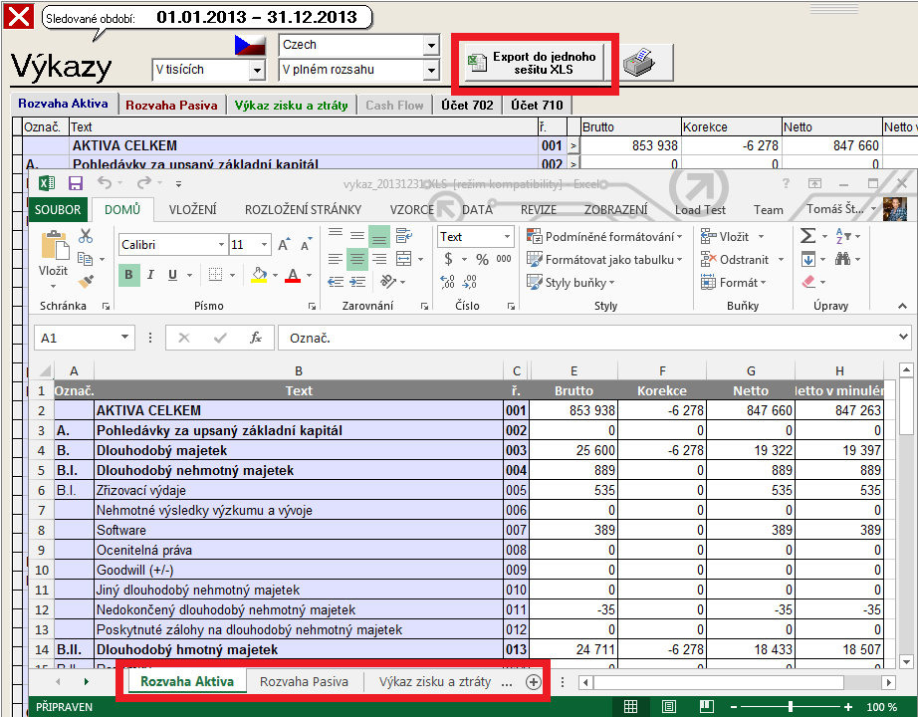Open Rozvaha Pasiva tab in Výkazy
The height and width of the screenshot is (717, 918).
coord(171,106)
